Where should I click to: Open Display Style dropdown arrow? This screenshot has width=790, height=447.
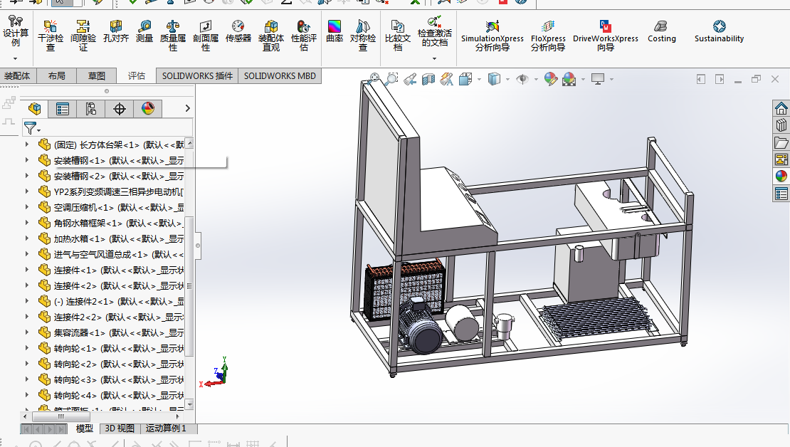coord(507,79)
